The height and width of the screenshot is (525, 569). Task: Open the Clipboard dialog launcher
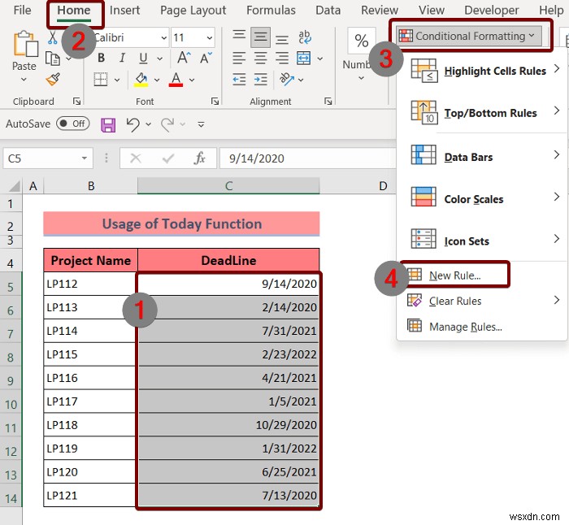(76, 102)
